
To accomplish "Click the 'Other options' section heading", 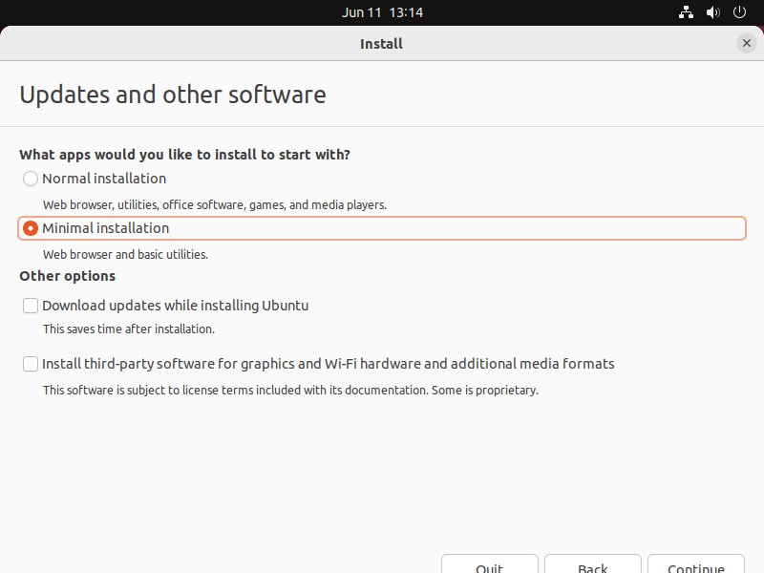I will tap(67, 276).
